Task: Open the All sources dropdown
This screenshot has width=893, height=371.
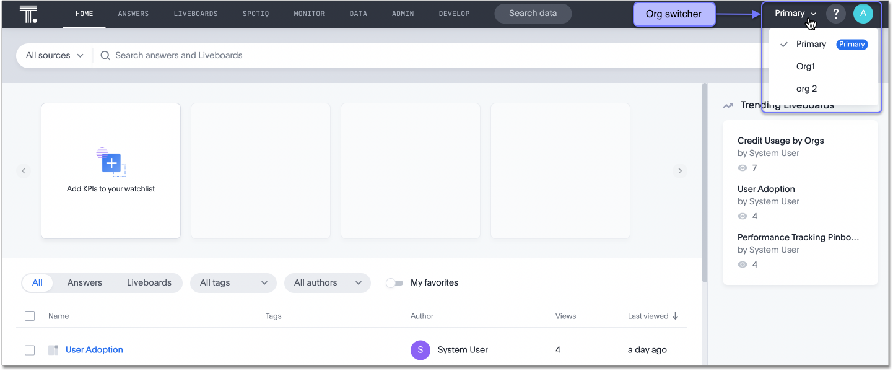Action: pos(53,55)
